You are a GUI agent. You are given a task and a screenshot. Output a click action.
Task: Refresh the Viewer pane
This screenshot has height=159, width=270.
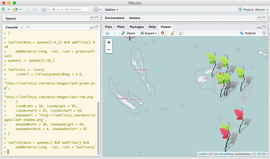point(264,33)
